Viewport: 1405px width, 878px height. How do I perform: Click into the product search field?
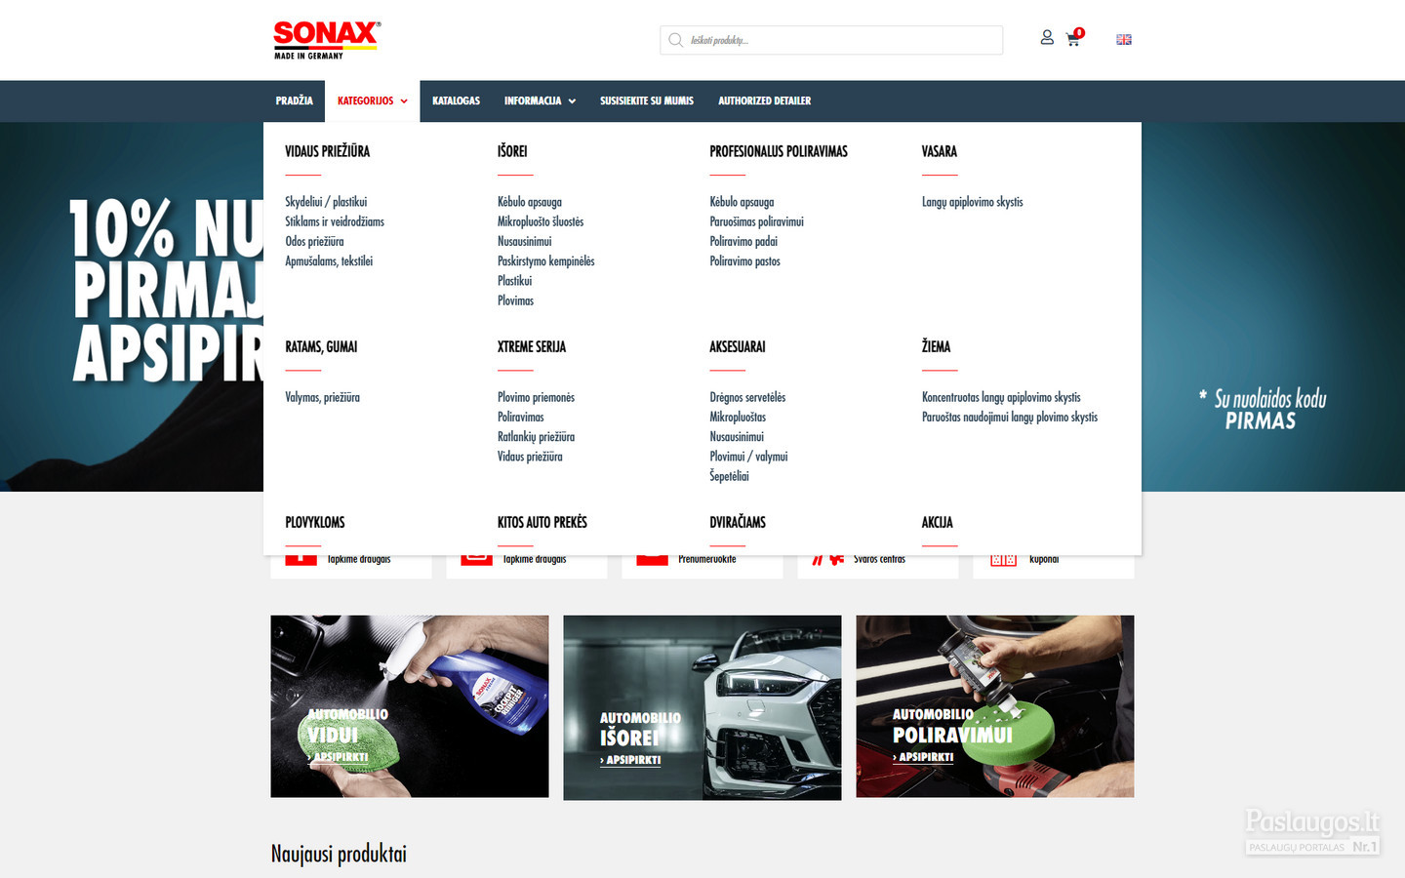tap(831, 40)
